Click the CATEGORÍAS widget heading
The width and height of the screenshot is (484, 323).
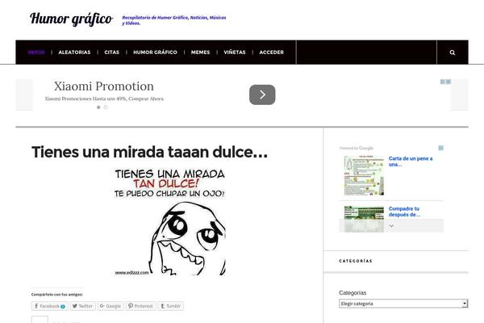pyautogui.click(x=356, y=261)
